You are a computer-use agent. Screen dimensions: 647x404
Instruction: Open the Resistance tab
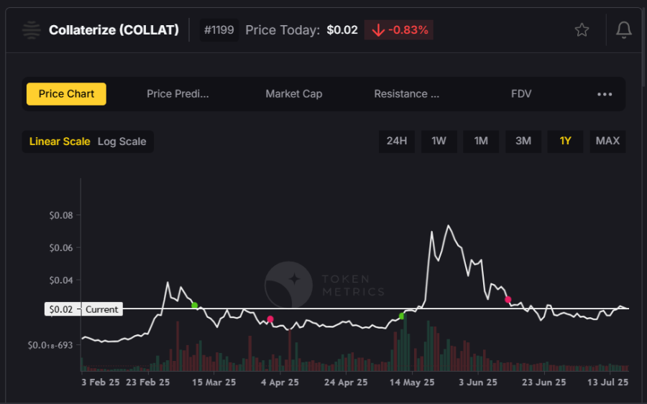coord(406,94)
